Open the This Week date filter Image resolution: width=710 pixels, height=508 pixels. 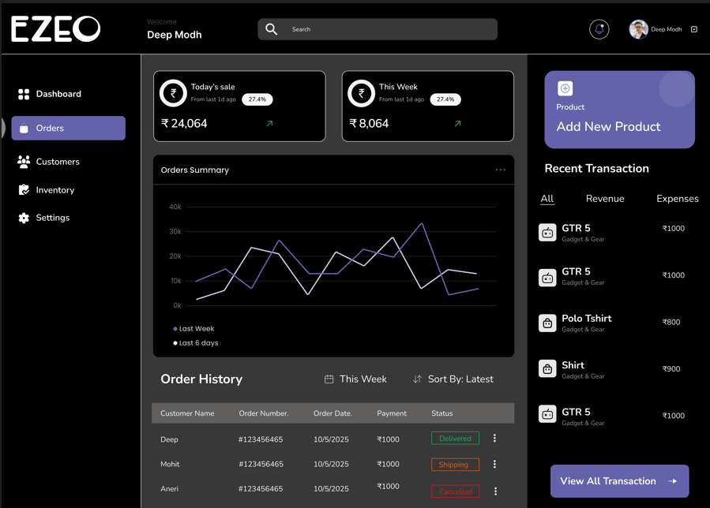[355, 379]
